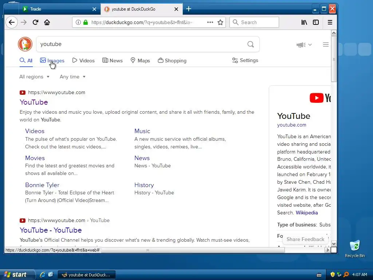Image resolution: width=373 pixels, height=280 pixels.
Task: Click the first result URL https://www.youtube.com
Action: (x=56, y=92)
